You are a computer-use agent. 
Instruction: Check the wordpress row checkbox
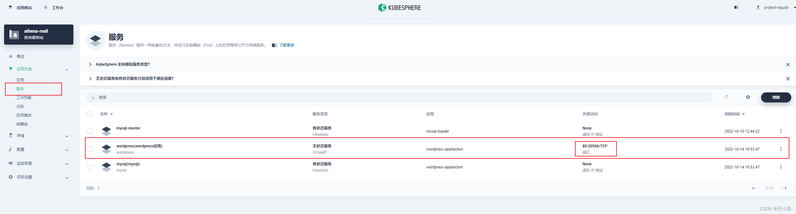tap(90, 149)
